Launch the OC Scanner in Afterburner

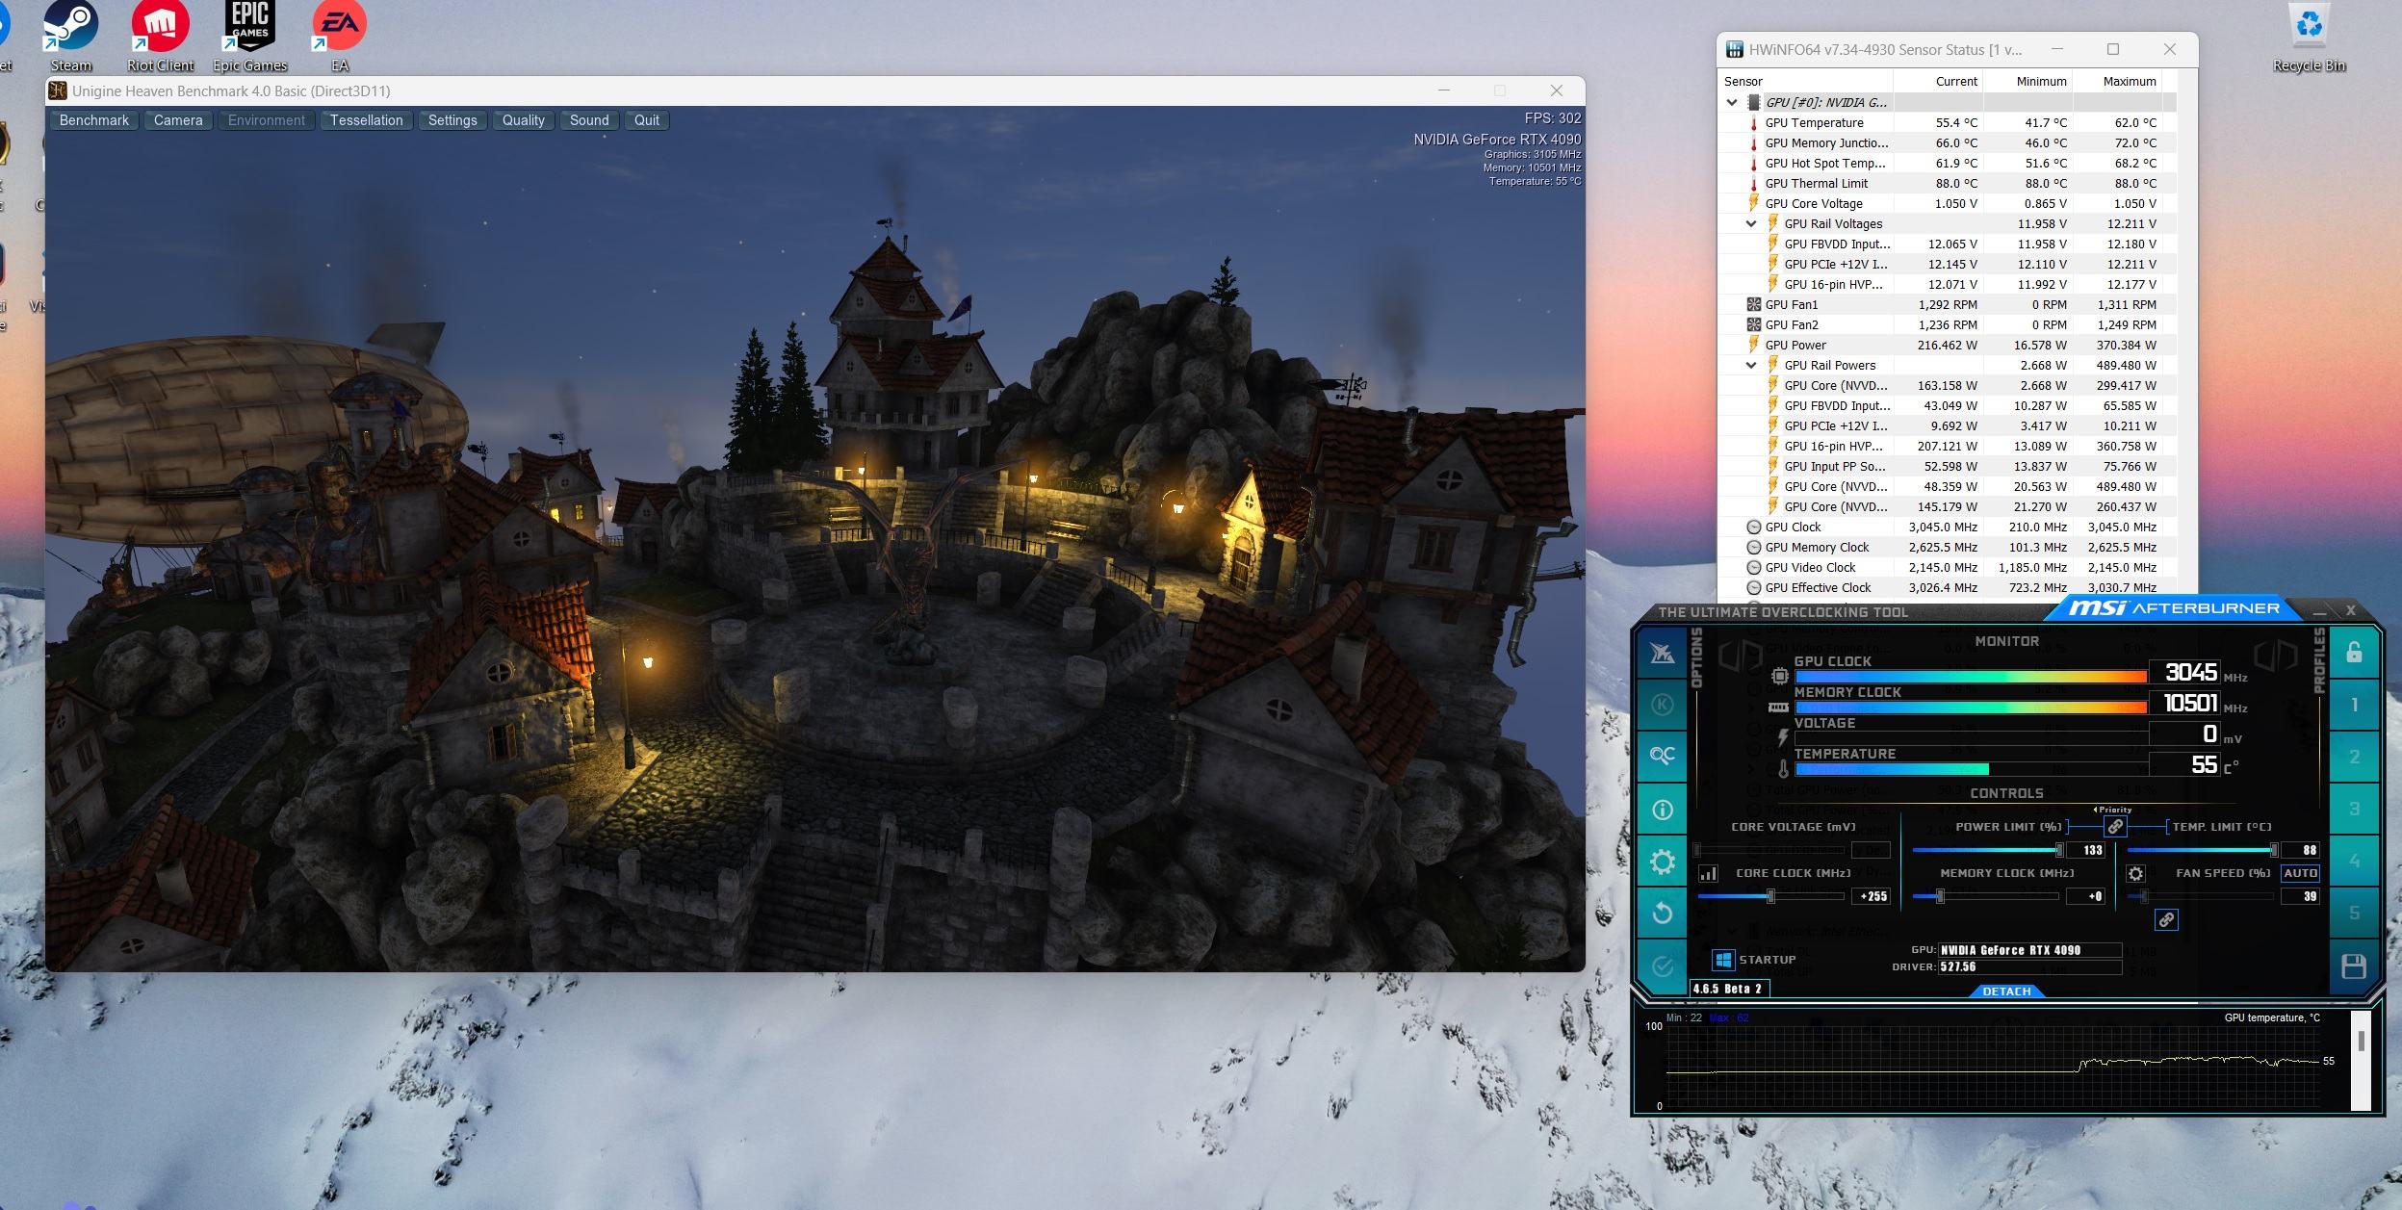tap(1662, 756)
